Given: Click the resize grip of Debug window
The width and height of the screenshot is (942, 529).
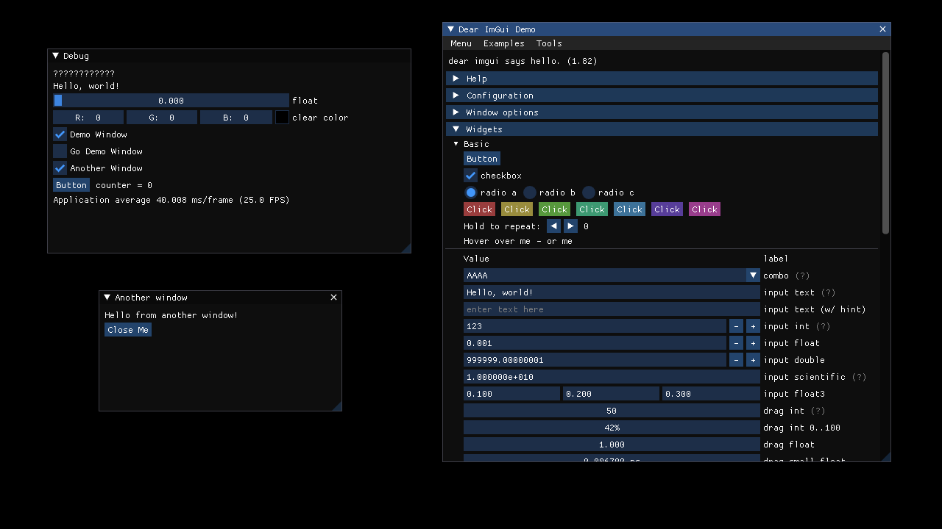Looking at the screenshot, I should (406, 248).
